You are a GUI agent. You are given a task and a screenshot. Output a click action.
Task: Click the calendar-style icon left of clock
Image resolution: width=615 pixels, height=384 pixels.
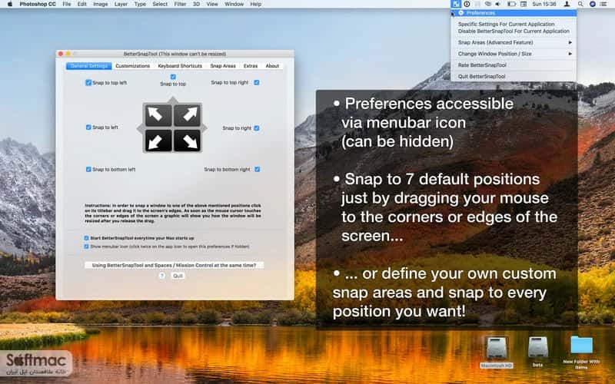[x=524, y=4]
